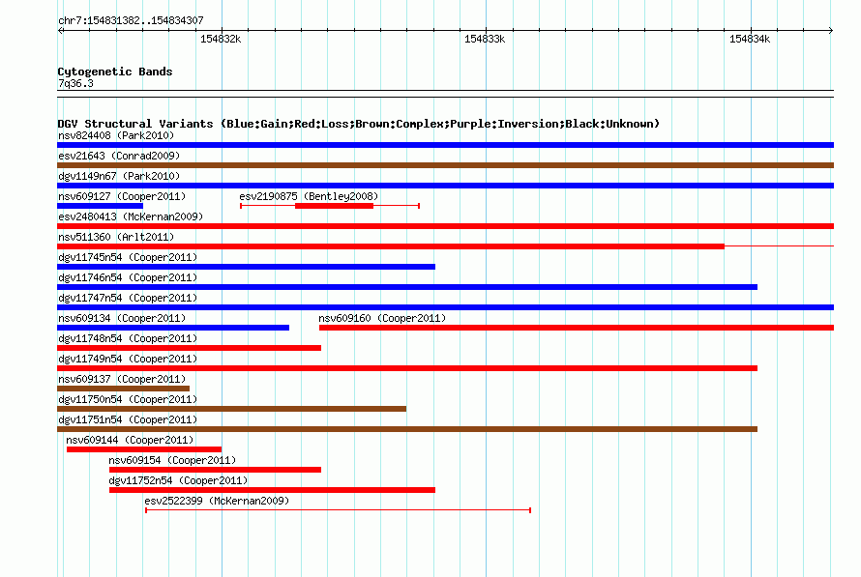The height and width of the screenshot is (577, 861).
Task: Click the red esv2480413 loss bar
Action: click(x=445, y=226)
